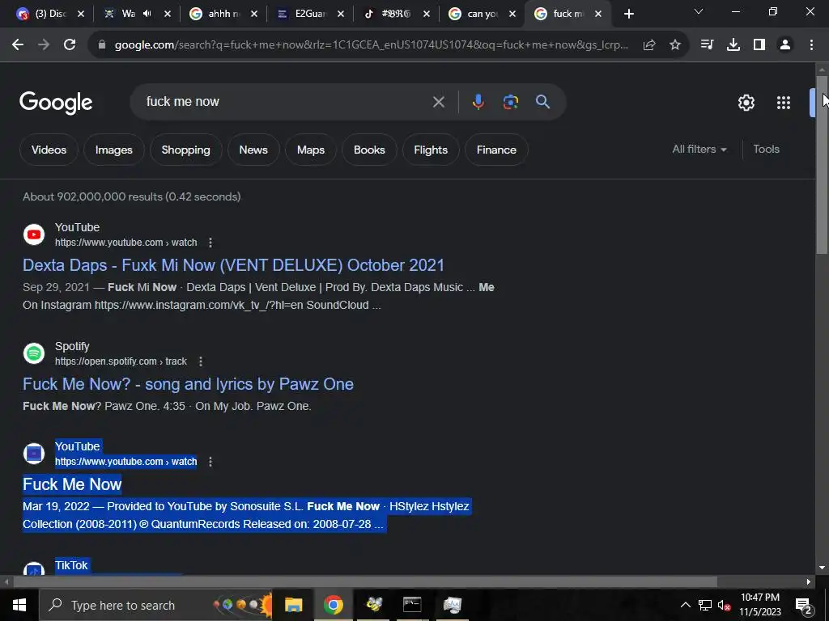Submit search with magnifier icon

(x=542, y=102)
